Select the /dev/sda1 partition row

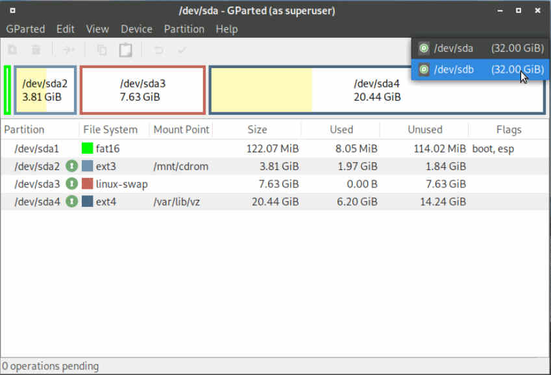point(274,149)
